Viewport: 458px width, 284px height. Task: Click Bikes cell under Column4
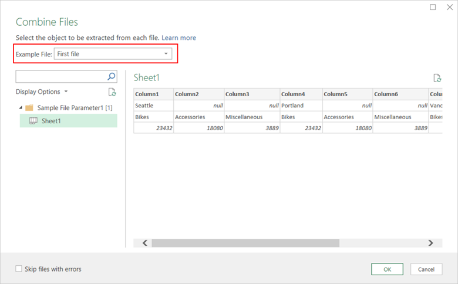(x=301, y=117)
